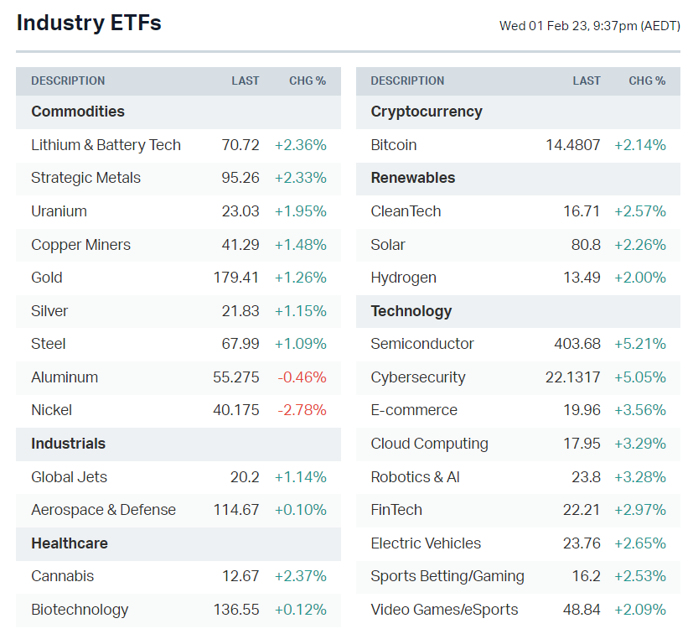Image resolution: width=693 pixels, height=634 pixels.
Task: Open the Cybersecurity ETF
Action: pos(418,377)
